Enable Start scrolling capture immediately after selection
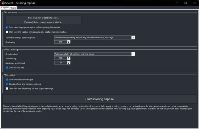Screen dimensions: 199x129 tap(7, 32)
